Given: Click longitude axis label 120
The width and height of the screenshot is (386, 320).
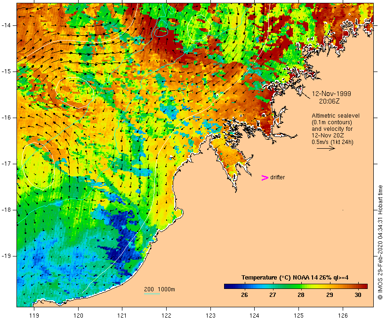Looking at the screenshot, I should point(78,315).
